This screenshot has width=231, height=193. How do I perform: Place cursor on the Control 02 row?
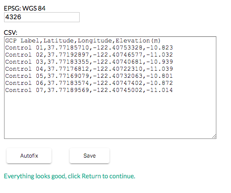(x=89, y=55)
